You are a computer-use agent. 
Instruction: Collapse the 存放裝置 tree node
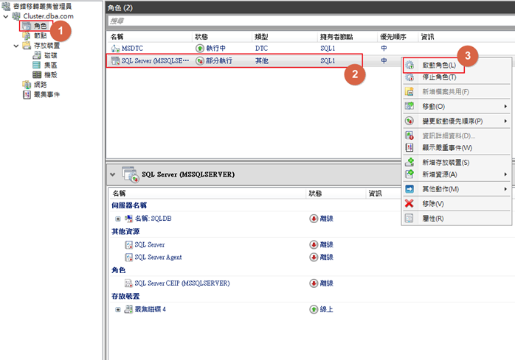(x=15, y=46)
